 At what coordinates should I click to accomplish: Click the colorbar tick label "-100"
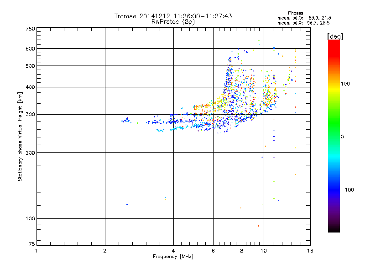pos(348,190)
